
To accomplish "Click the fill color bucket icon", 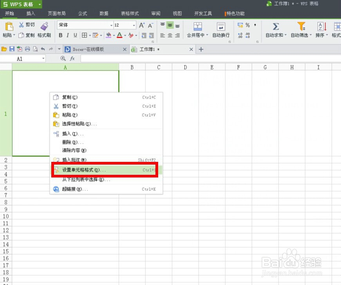I will [108, 35].
